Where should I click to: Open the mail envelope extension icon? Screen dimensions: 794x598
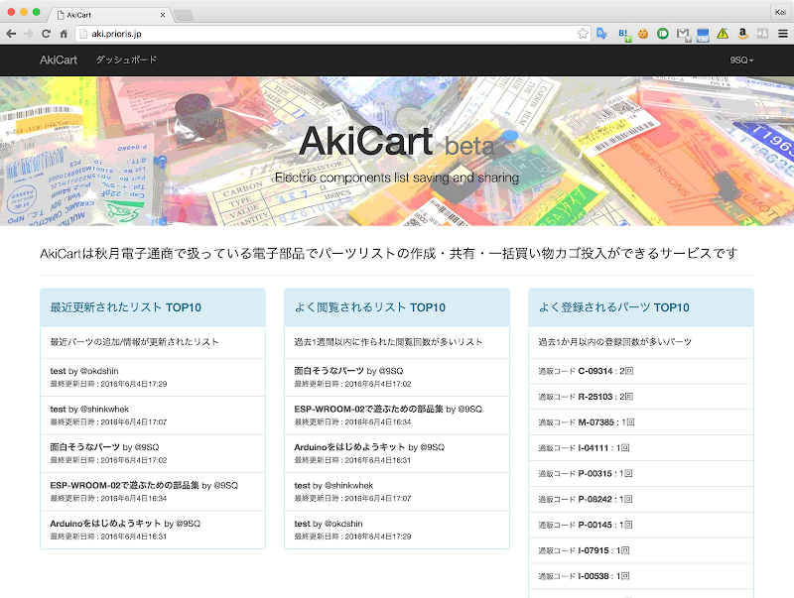coord(683,34)
